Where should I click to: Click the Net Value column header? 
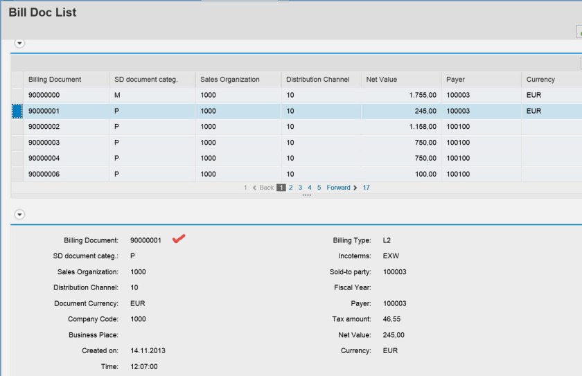pos(382,80)
